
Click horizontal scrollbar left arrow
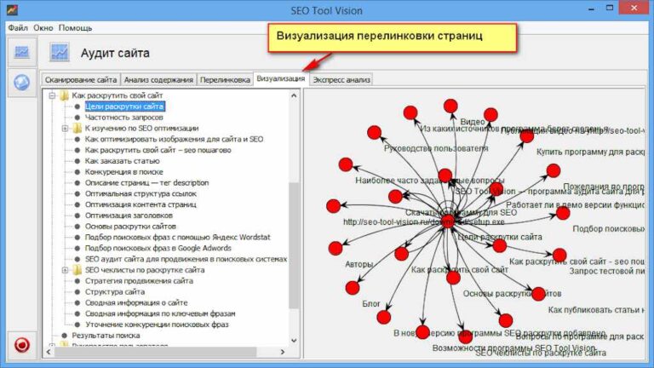pos(49,352)
